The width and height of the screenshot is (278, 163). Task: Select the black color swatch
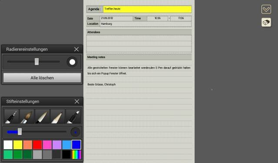pos(66,155)
